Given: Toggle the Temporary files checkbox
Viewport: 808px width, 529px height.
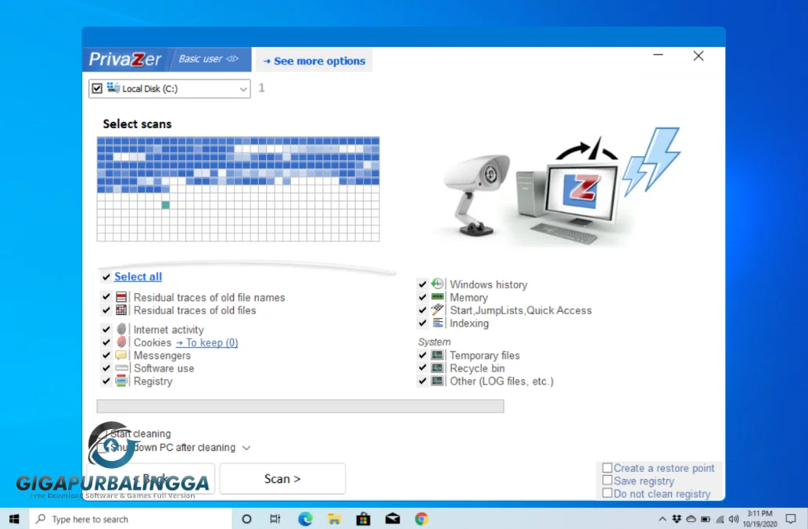Looking at the screenshot, I should pos(423,355).
